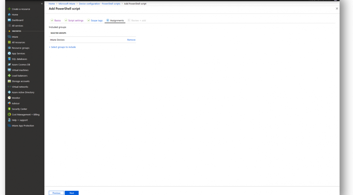Image resolution: width=353 pixels, height=195 pixels.
Task: Select the Assignments step tab
Action: (x=115, y=20)
